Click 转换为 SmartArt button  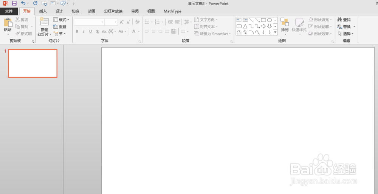212,34
